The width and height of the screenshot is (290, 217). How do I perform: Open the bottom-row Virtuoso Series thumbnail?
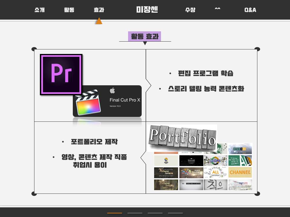point(166,185)
